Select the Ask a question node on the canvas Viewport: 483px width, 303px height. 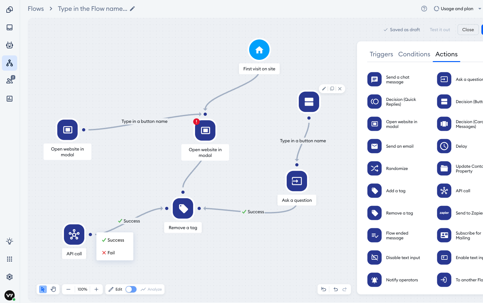click(297, 181)
